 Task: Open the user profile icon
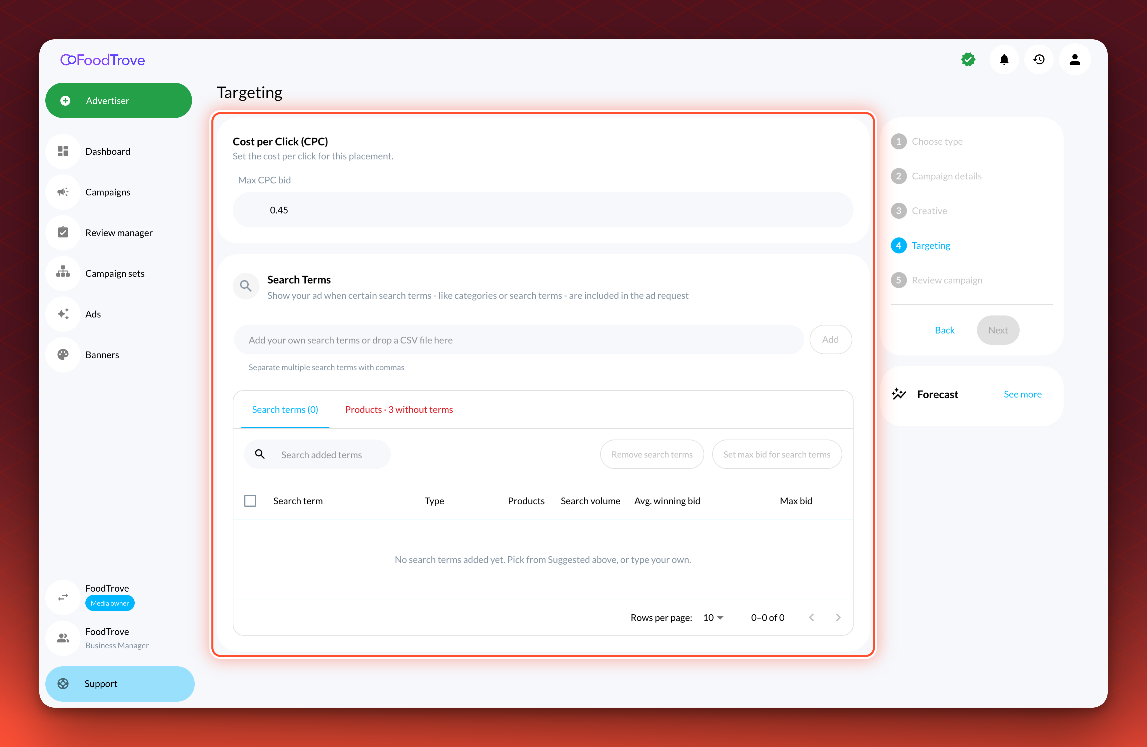coord(1075,60)
